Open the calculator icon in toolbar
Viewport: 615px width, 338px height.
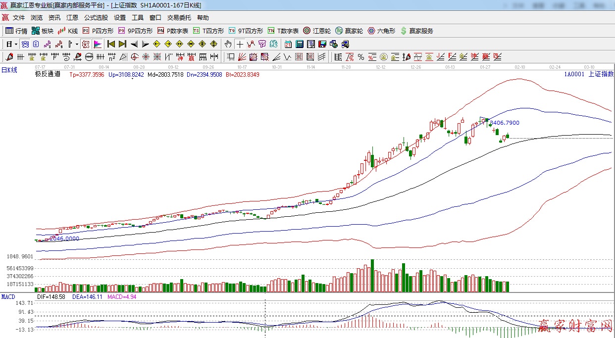coord(299,44)
